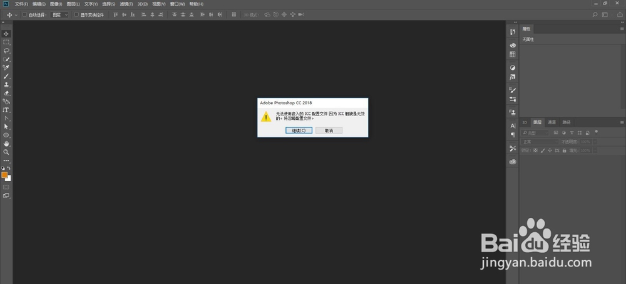Toggle Quick Mask mode icon
This screenshot has height=284, width=626.
point(6,187)
